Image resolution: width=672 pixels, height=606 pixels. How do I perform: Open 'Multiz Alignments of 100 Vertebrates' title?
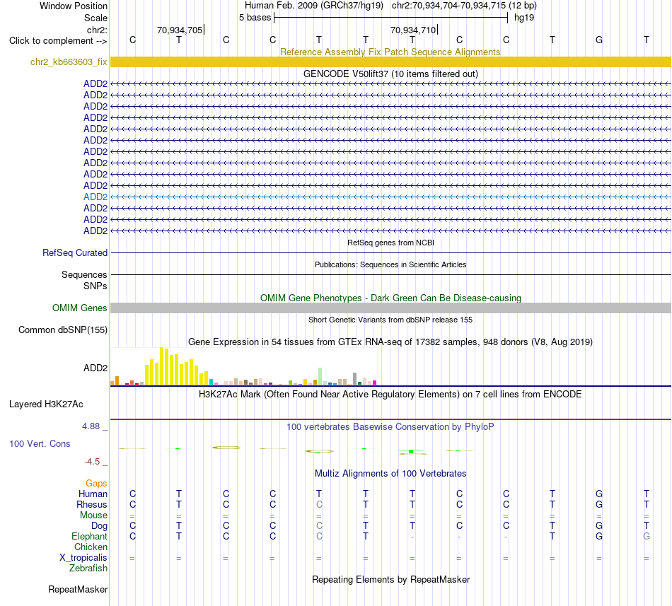click(x=390, y=473)
